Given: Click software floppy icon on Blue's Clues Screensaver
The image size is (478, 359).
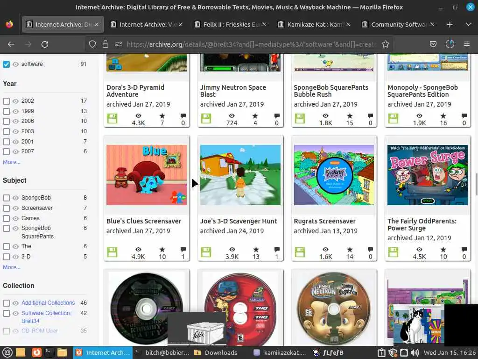Looking at the screenshot, I should [112, 252].
